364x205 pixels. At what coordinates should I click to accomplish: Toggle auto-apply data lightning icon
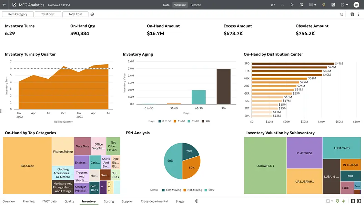tap(343, 201)
